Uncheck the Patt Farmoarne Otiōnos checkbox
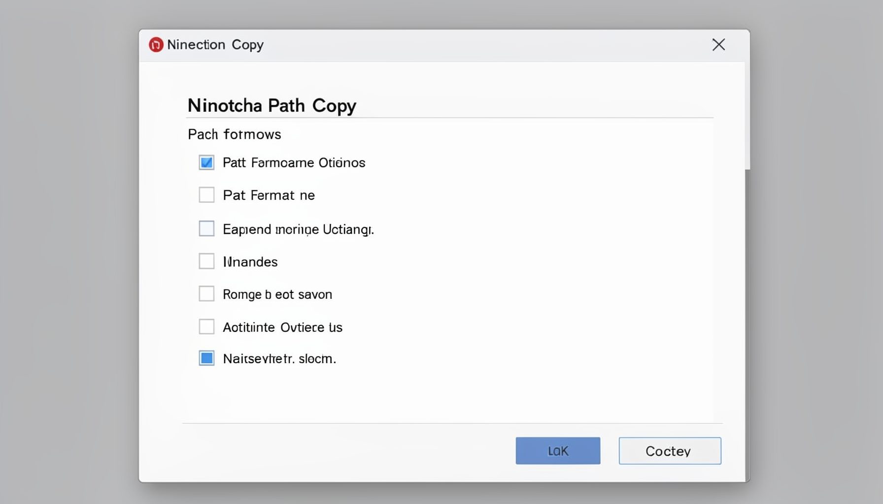The height and width of the screenshot is (504, 883). [x=206, y=162]
